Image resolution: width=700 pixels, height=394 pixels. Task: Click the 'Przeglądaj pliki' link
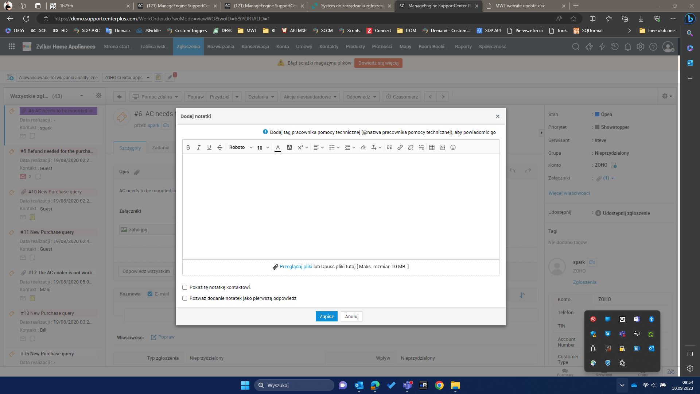coord(296,267)
